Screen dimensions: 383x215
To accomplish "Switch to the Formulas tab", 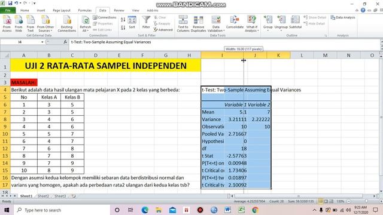I will click(x=85, y=11).
